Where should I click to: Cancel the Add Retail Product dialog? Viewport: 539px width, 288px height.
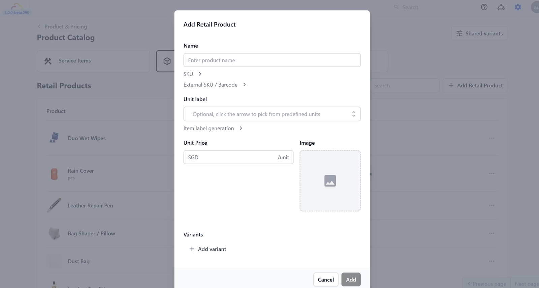tap(326, 280)
